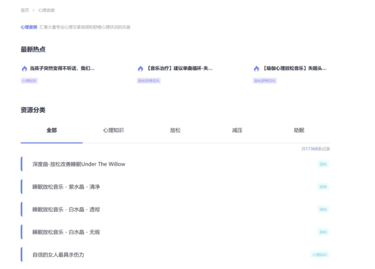Go to 首页 in the breadcrumb
The height and width of the screenshot is (269, 375).
click(24, 10)
